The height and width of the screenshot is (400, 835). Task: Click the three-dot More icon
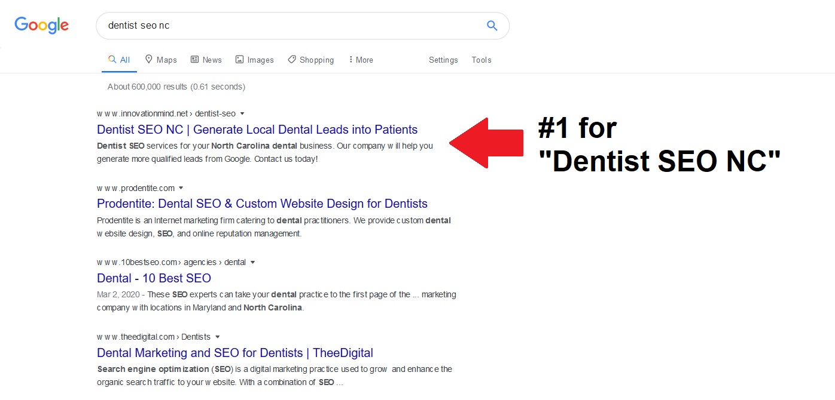pyautogui.click(x=351, y=59)
